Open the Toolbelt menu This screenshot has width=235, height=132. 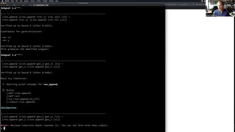[x=45, y=1]
